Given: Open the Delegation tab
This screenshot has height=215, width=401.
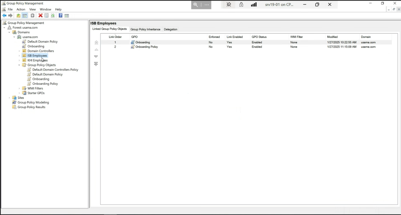Looking at the screenshot, I should [x=170, y=29].
